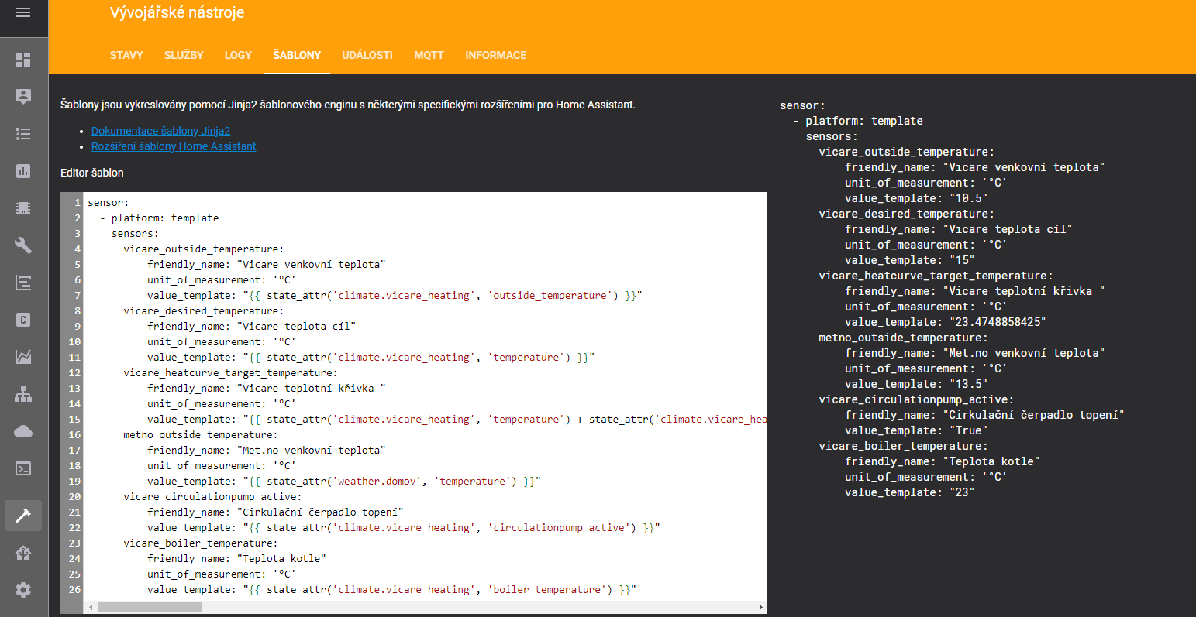Select the highlighted hammer developer tools icon
This screenshot has height=617, width=1196.
tap(23, 516)
